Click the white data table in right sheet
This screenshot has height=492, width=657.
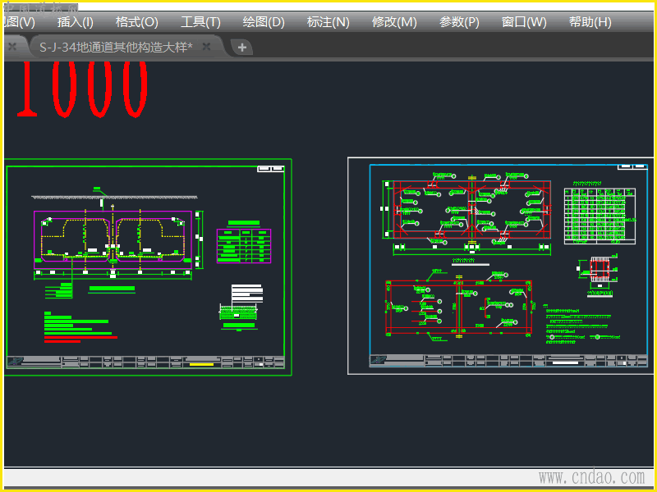pos(600,215)
